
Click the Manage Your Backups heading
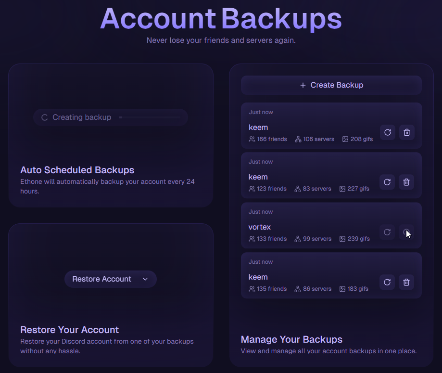coord(291,339)
